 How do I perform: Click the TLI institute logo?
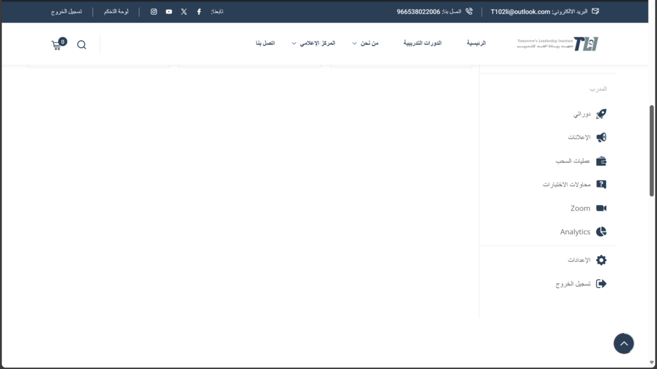click(x=558, y=44)
